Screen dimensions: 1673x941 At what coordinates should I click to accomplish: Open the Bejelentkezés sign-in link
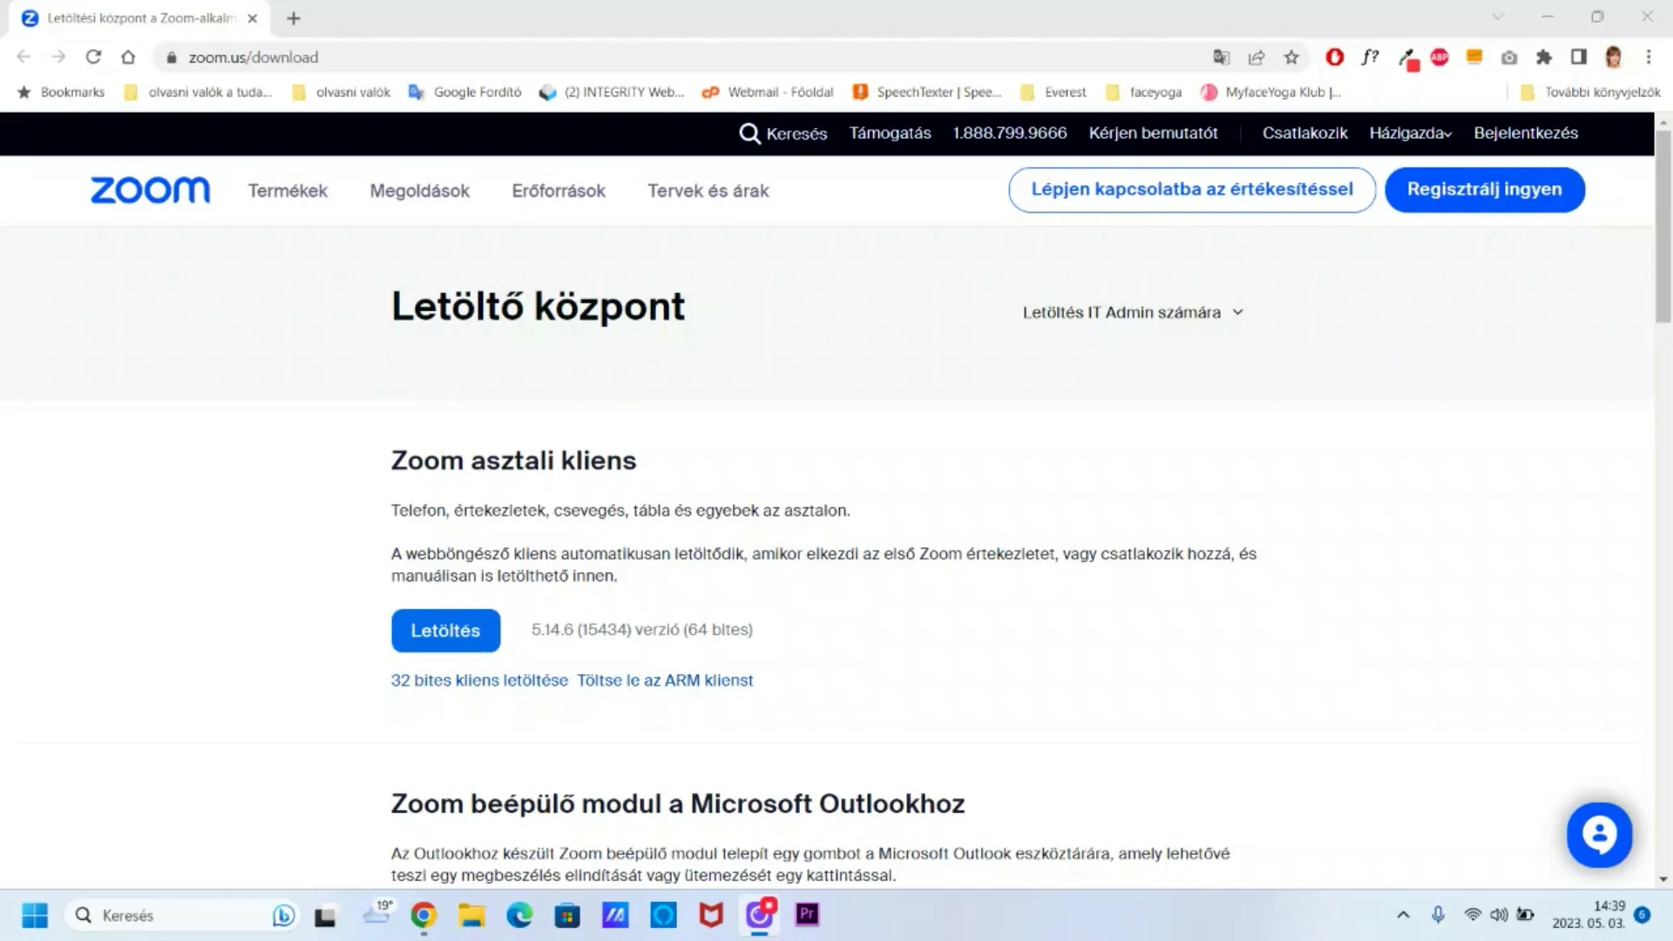(1526, 133)
